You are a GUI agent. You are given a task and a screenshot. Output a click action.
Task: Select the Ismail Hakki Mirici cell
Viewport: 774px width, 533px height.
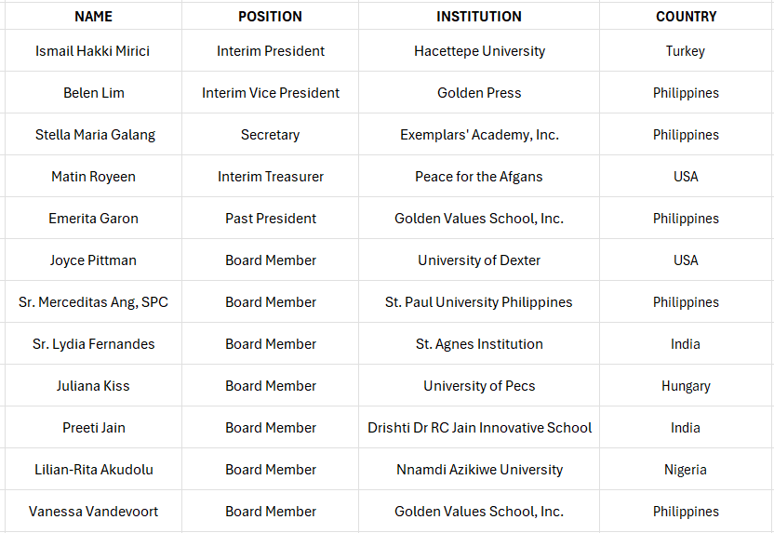(x=93, y=51)
